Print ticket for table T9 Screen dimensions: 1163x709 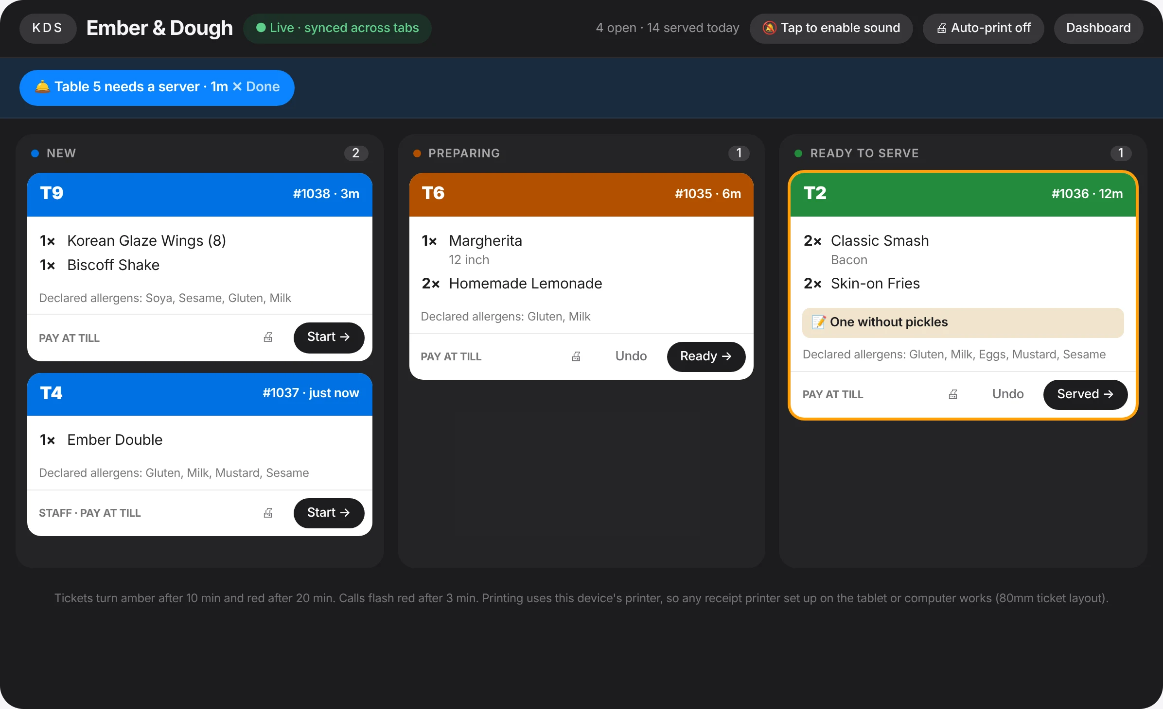(268, 337)
